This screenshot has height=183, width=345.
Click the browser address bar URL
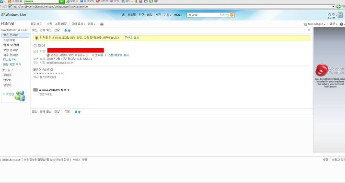(x=50, y=7)
